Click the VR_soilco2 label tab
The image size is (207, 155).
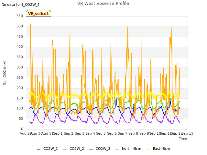point(38,13)
